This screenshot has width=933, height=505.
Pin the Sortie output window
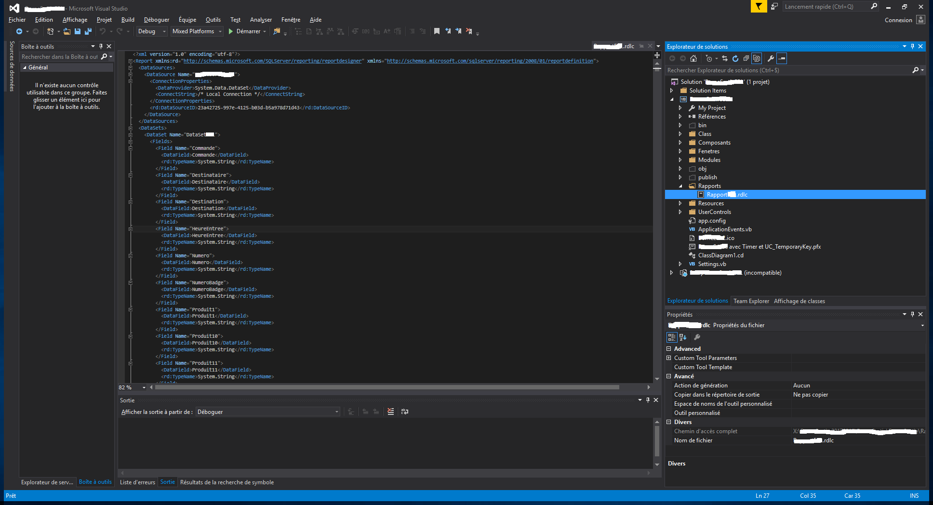648,400
